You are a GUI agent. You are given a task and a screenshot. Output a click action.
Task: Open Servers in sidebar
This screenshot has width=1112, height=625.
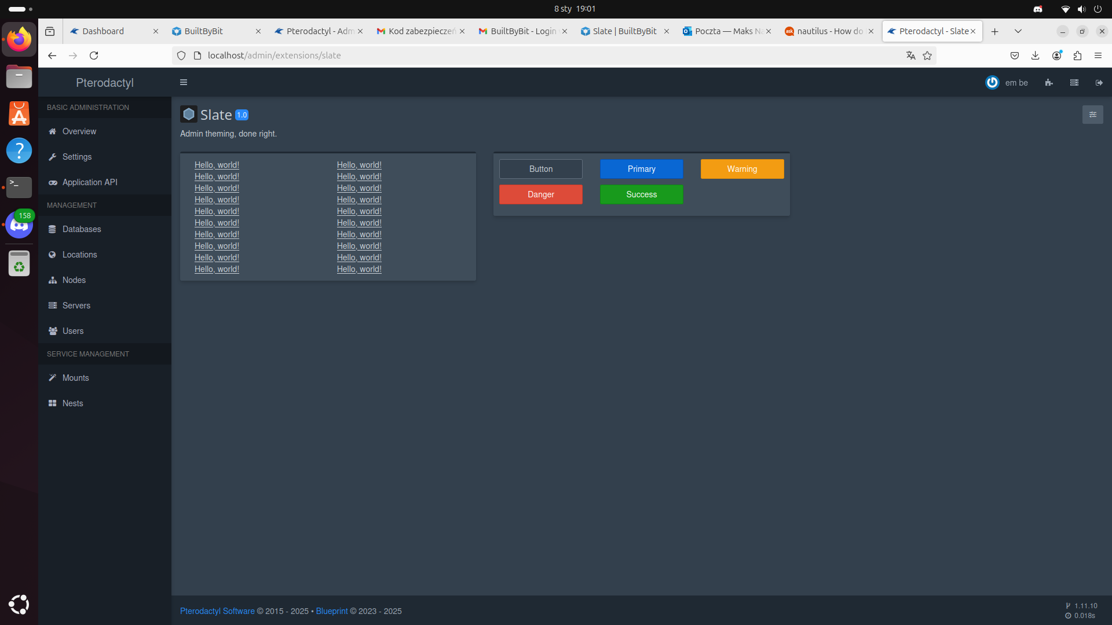105,306
